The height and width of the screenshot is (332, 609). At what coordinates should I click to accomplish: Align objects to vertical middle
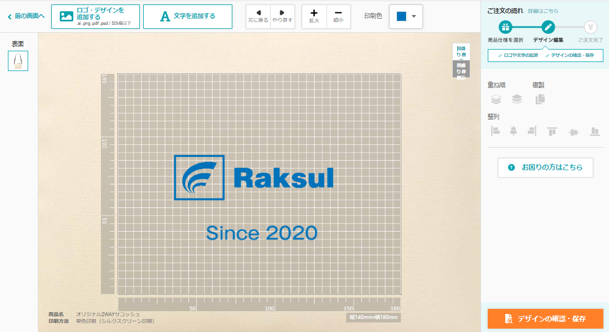click(573, 132)
